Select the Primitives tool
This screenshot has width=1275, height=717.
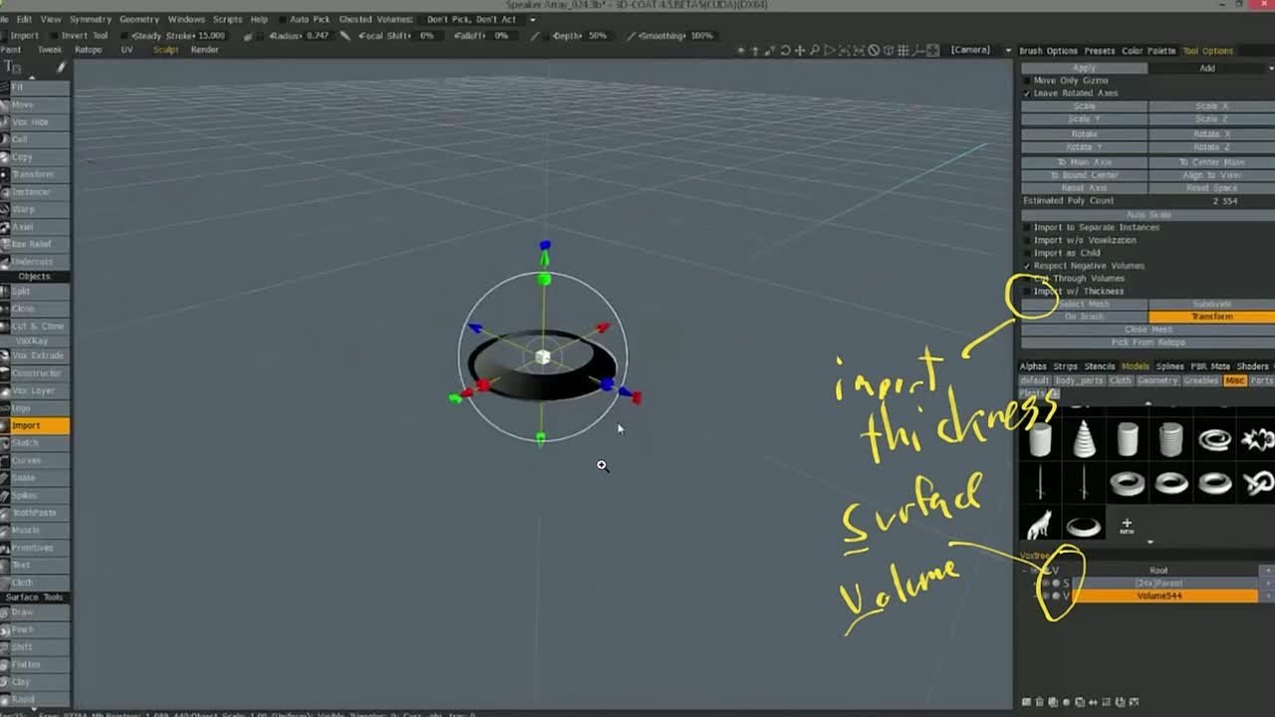(35, 548)
